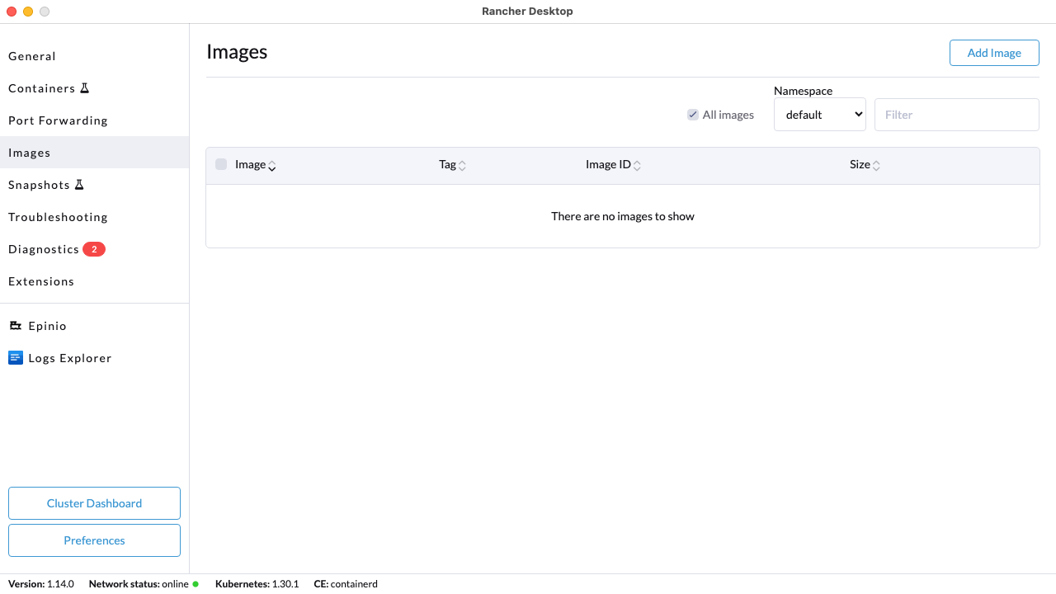The image size is (1056, 594).
Task: Sort the table by Image ID column
Action: click(613, 165)
